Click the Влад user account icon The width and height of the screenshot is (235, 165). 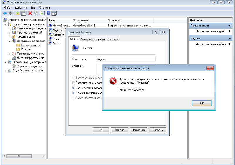pyautogui.click(x=51, y=39)
